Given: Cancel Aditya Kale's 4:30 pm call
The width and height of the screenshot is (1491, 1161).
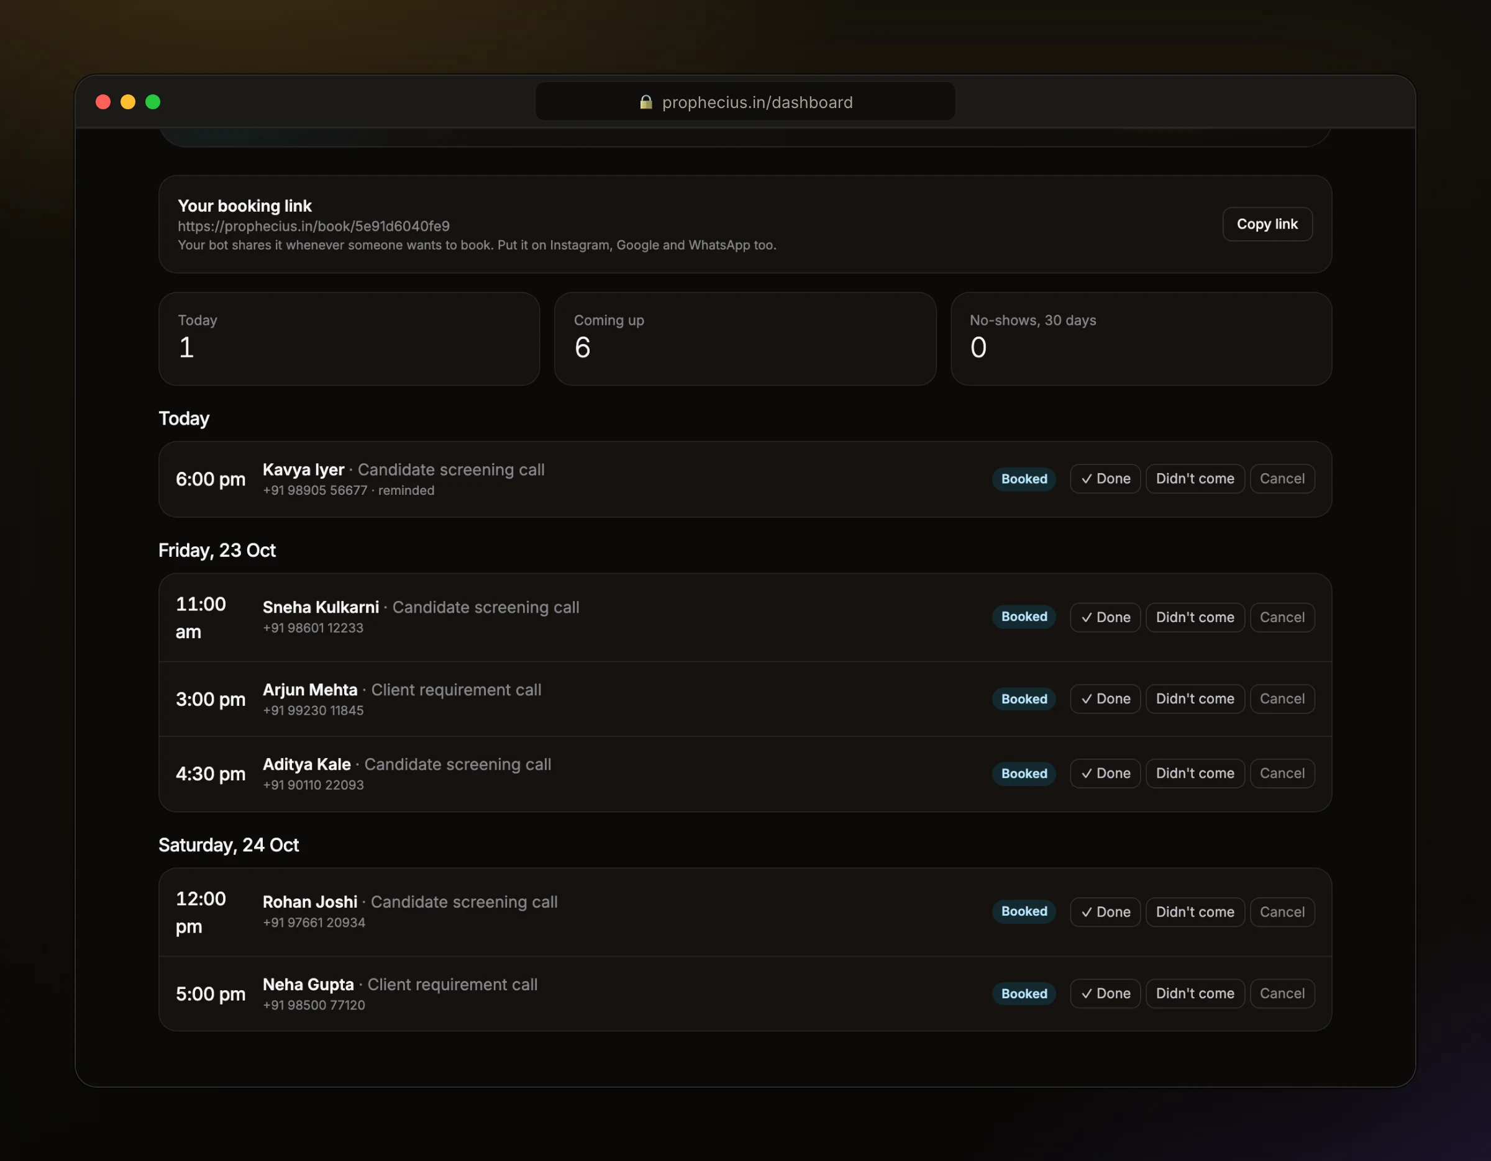Looking at the screenshot, I should (x=1282, y=773).
